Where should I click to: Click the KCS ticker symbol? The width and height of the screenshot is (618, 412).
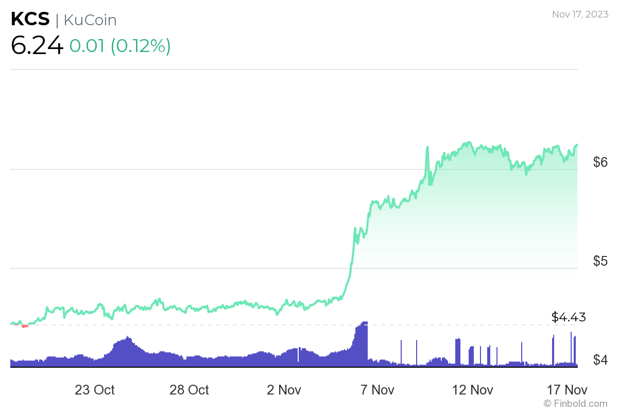(30, 20)
